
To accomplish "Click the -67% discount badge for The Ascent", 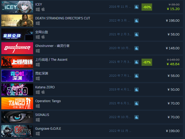I will coord(147,62).
